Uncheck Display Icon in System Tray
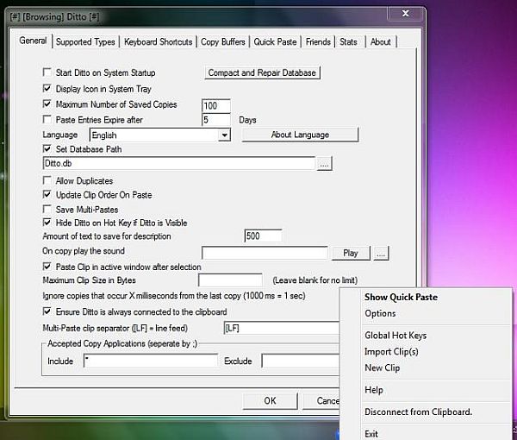 pyautogui.click(x=47, y=88)
